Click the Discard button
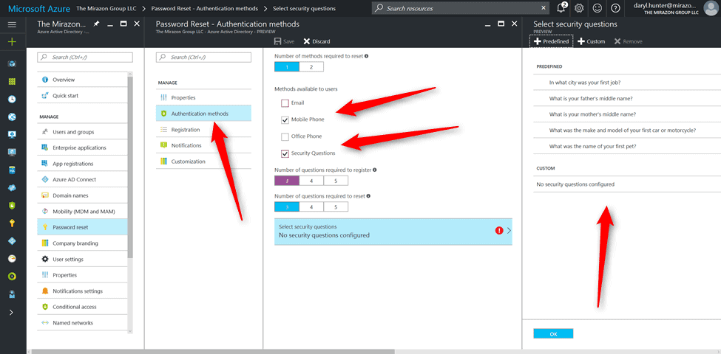 [x=317, y=41]
